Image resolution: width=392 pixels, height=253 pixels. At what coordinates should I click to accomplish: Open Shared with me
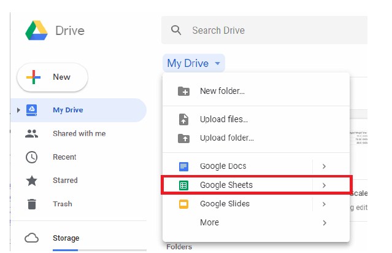point(79,134)
